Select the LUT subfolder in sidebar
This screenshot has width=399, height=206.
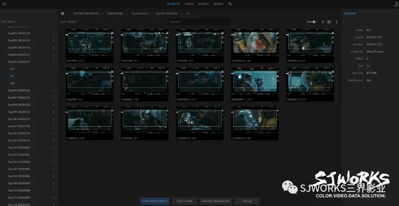click(x=12, y=69)
